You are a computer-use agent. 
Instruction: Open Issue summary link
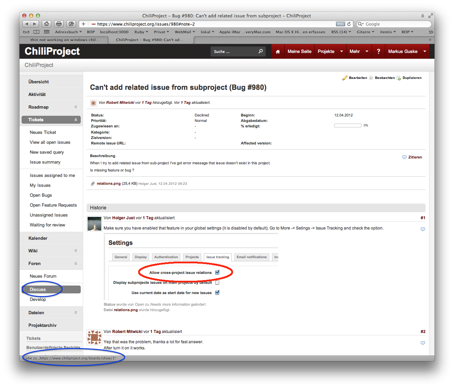tap(45, 162)
